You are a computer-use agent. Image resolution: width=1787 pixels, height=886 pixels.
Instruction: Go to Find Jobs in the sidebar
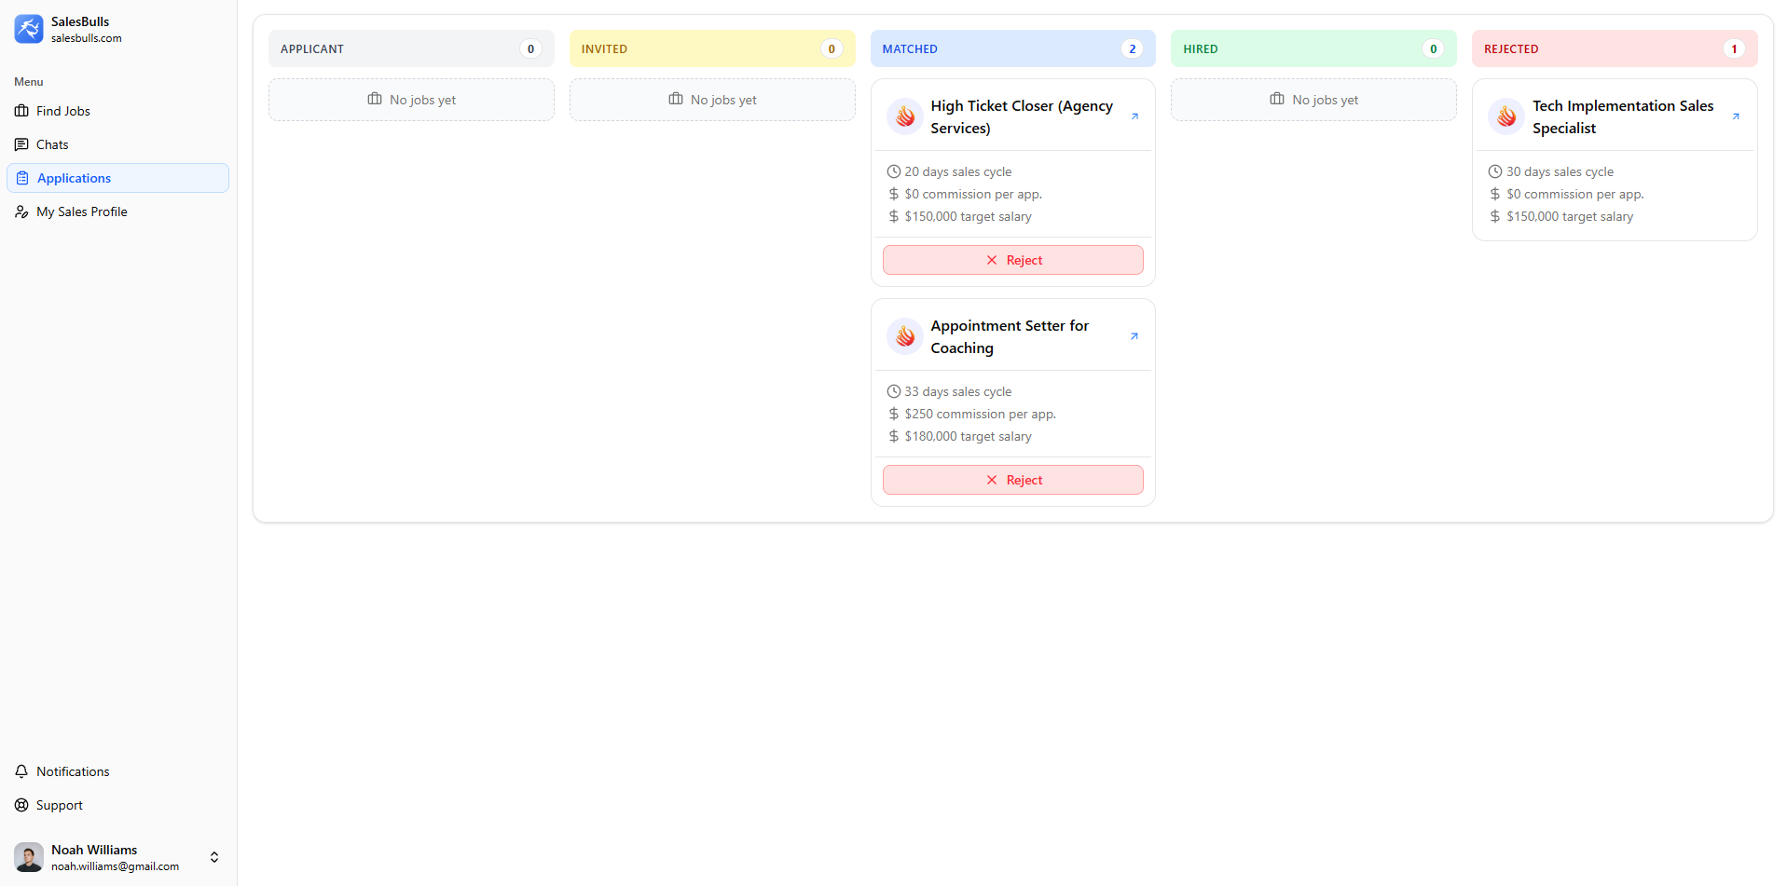[x=62, y=111]
